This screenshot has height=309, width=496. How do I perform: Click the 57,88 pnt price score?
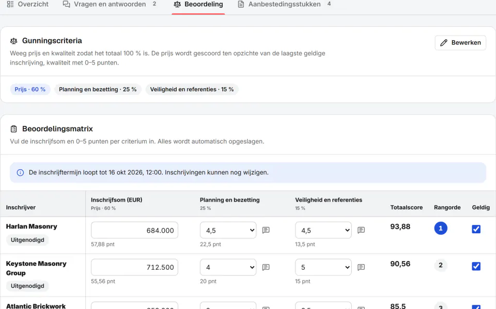pyautogui.click(x=103, y=244)
